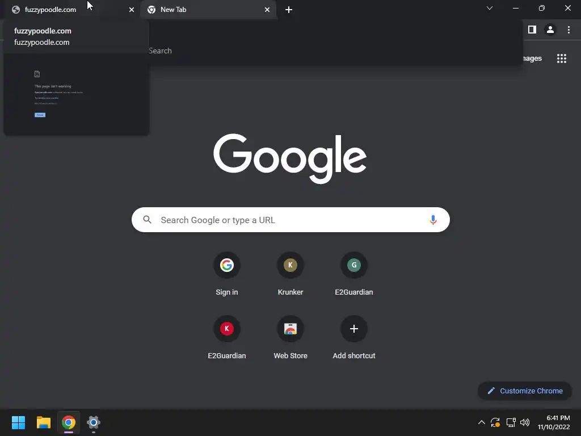
Task: Open File Explorer from taskbar
Action: tap(43, 422)
